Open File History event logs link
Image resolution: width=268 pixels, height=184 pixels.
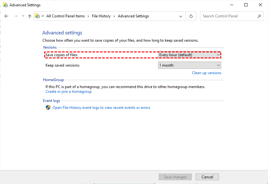(101, 108)
